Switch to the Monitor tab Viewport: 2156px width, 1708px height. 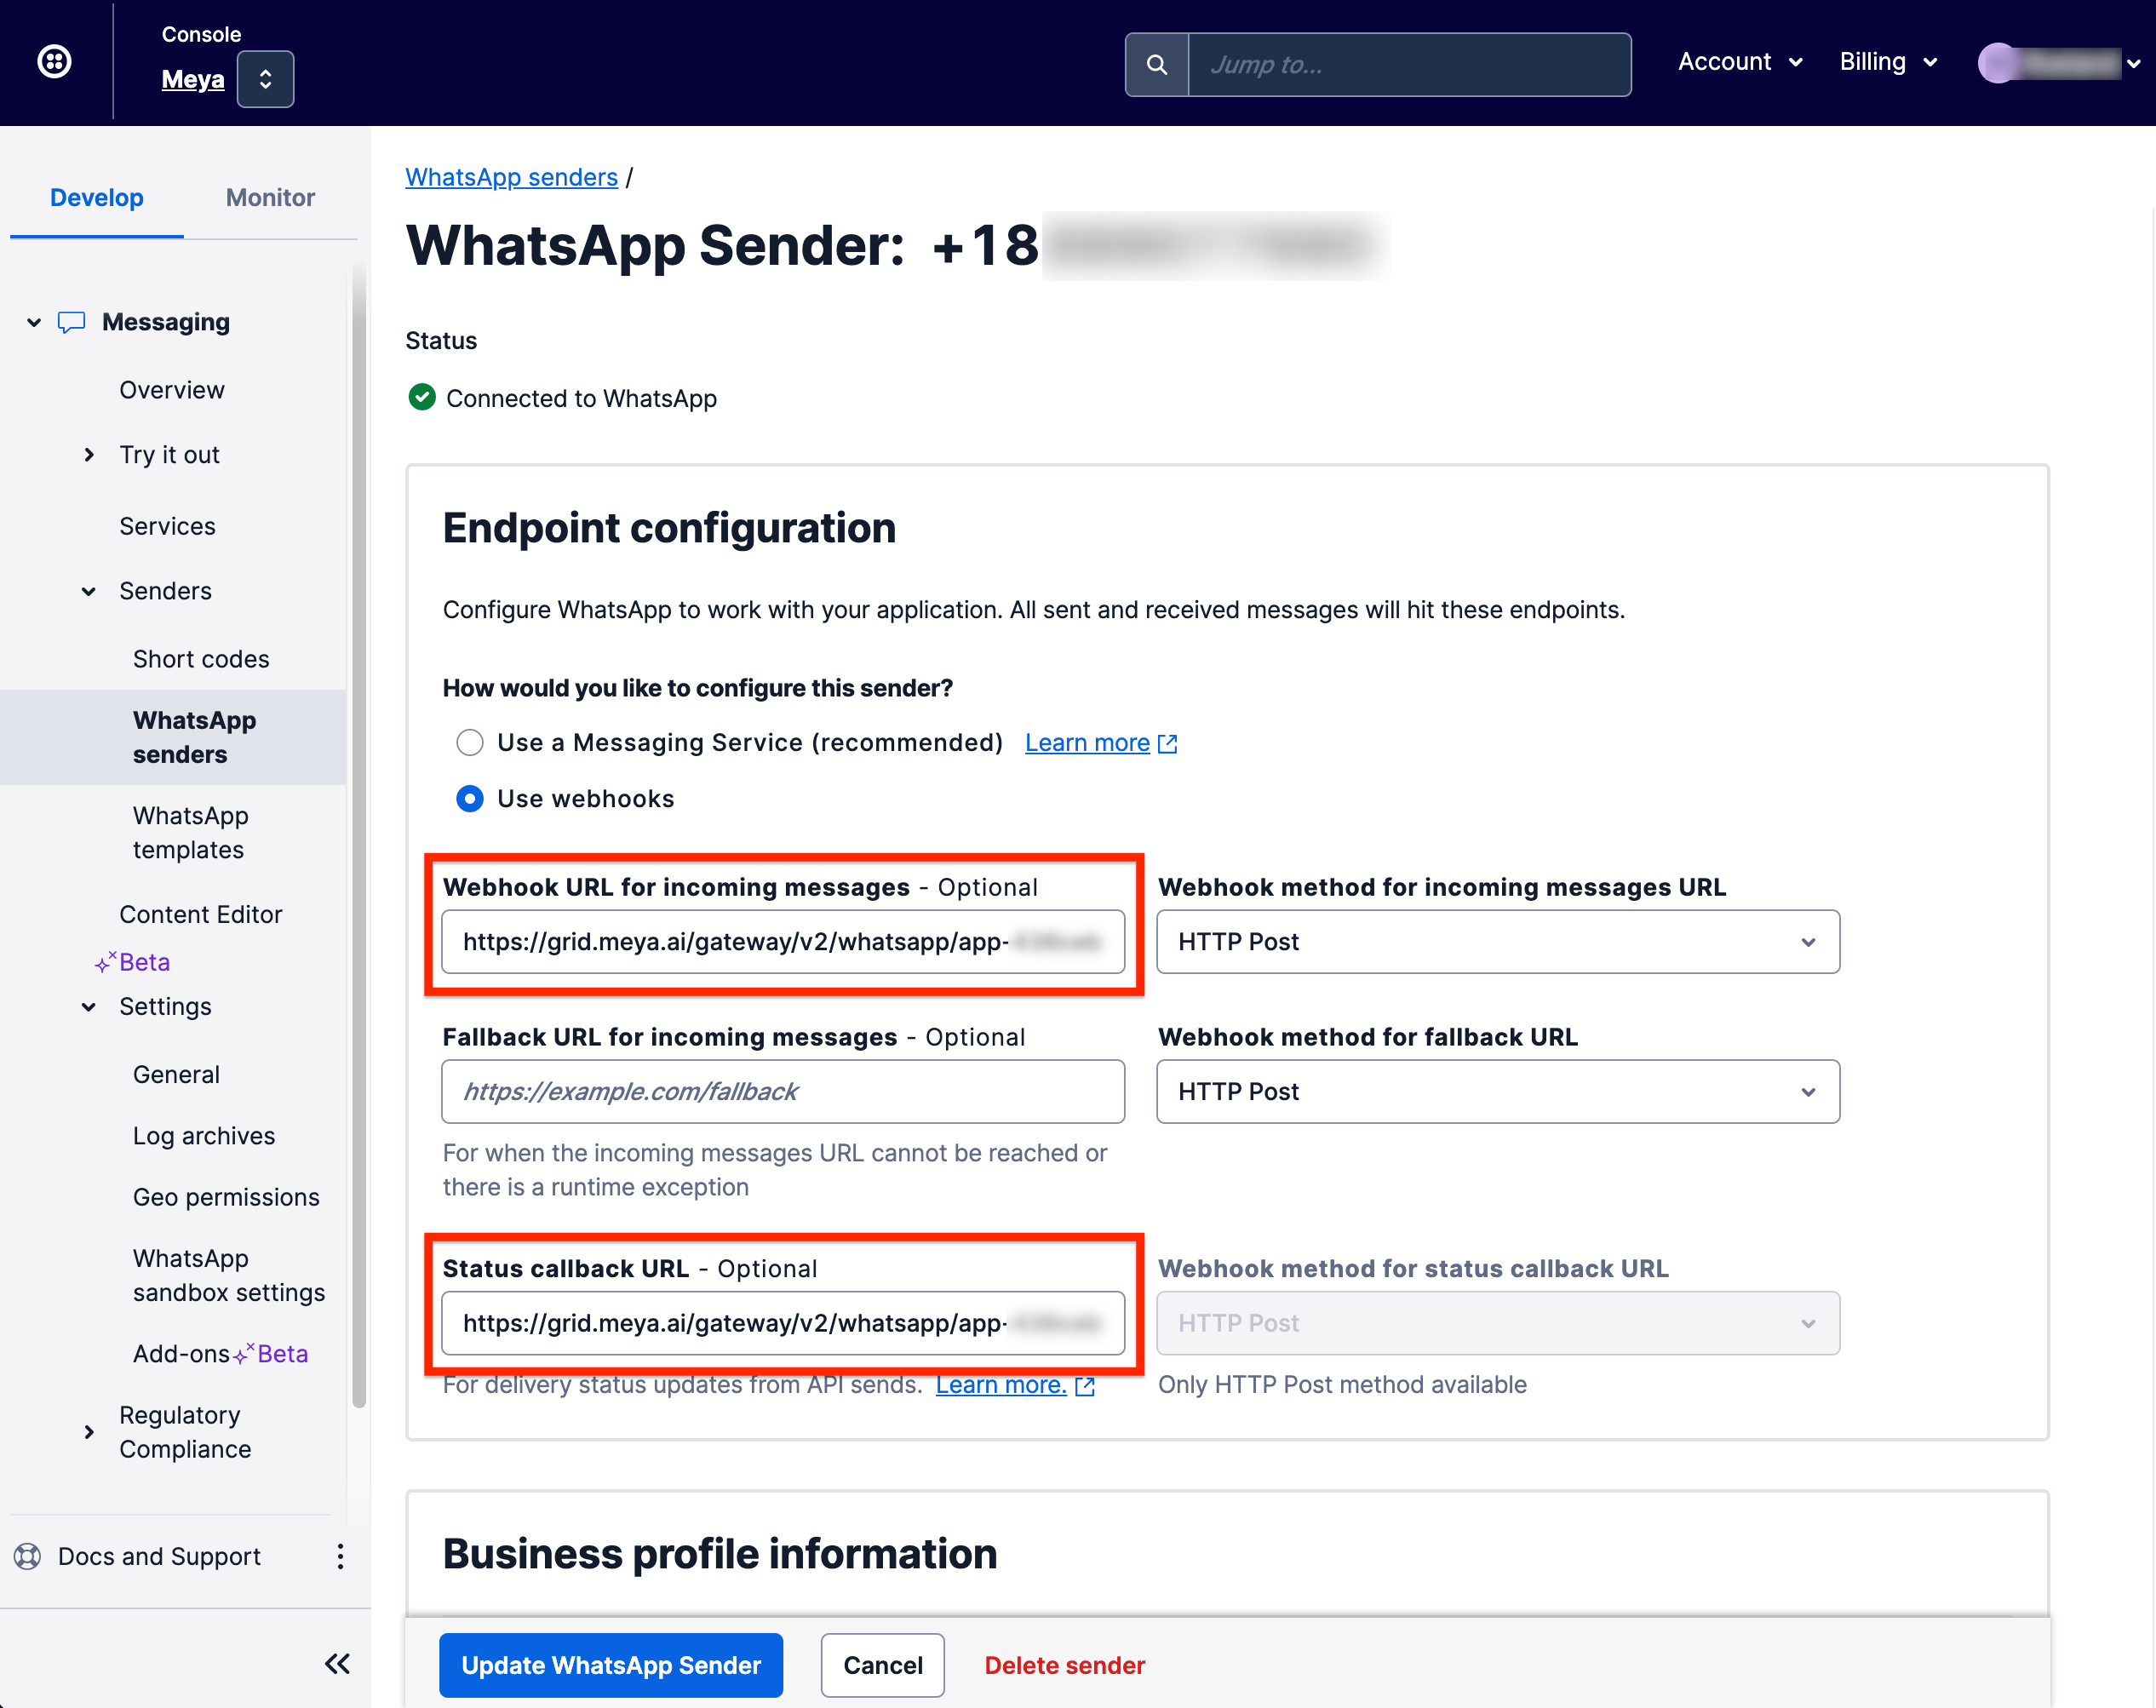(x=270, y=197)
